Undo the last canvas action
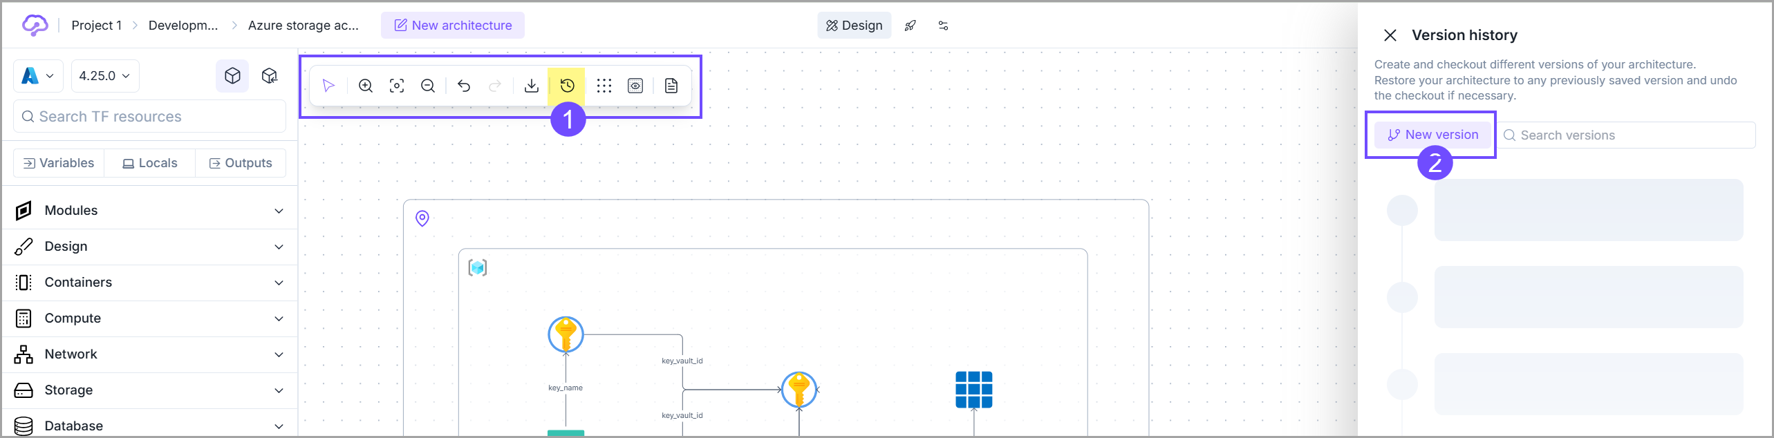This screenshot has height=438, width=1774. [464, 86]
